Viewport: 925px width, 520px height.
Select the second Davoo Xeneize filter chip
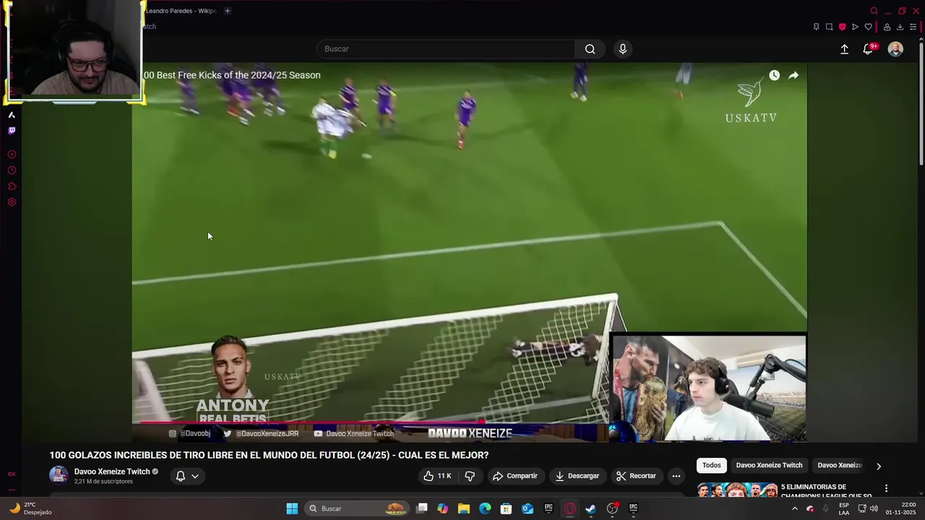[x=839, y=466]
